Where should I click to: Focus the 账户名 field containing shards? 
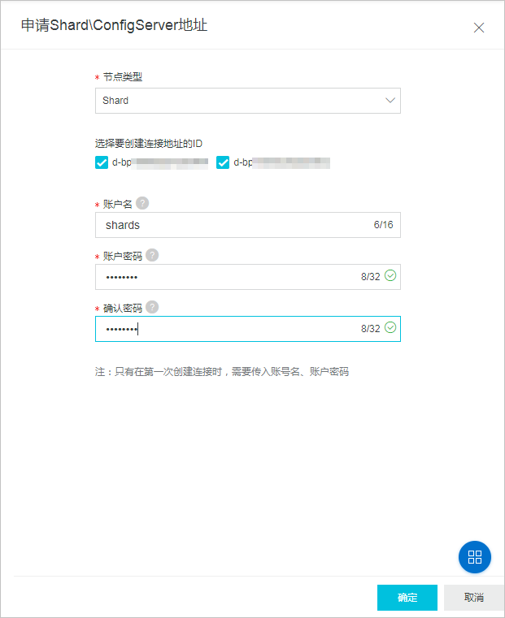248,225
